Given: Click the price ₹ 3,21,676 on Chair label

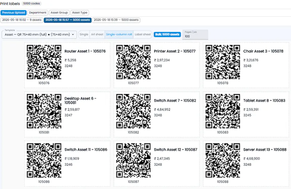Looking at the screenshot, I should coord(251,60).
